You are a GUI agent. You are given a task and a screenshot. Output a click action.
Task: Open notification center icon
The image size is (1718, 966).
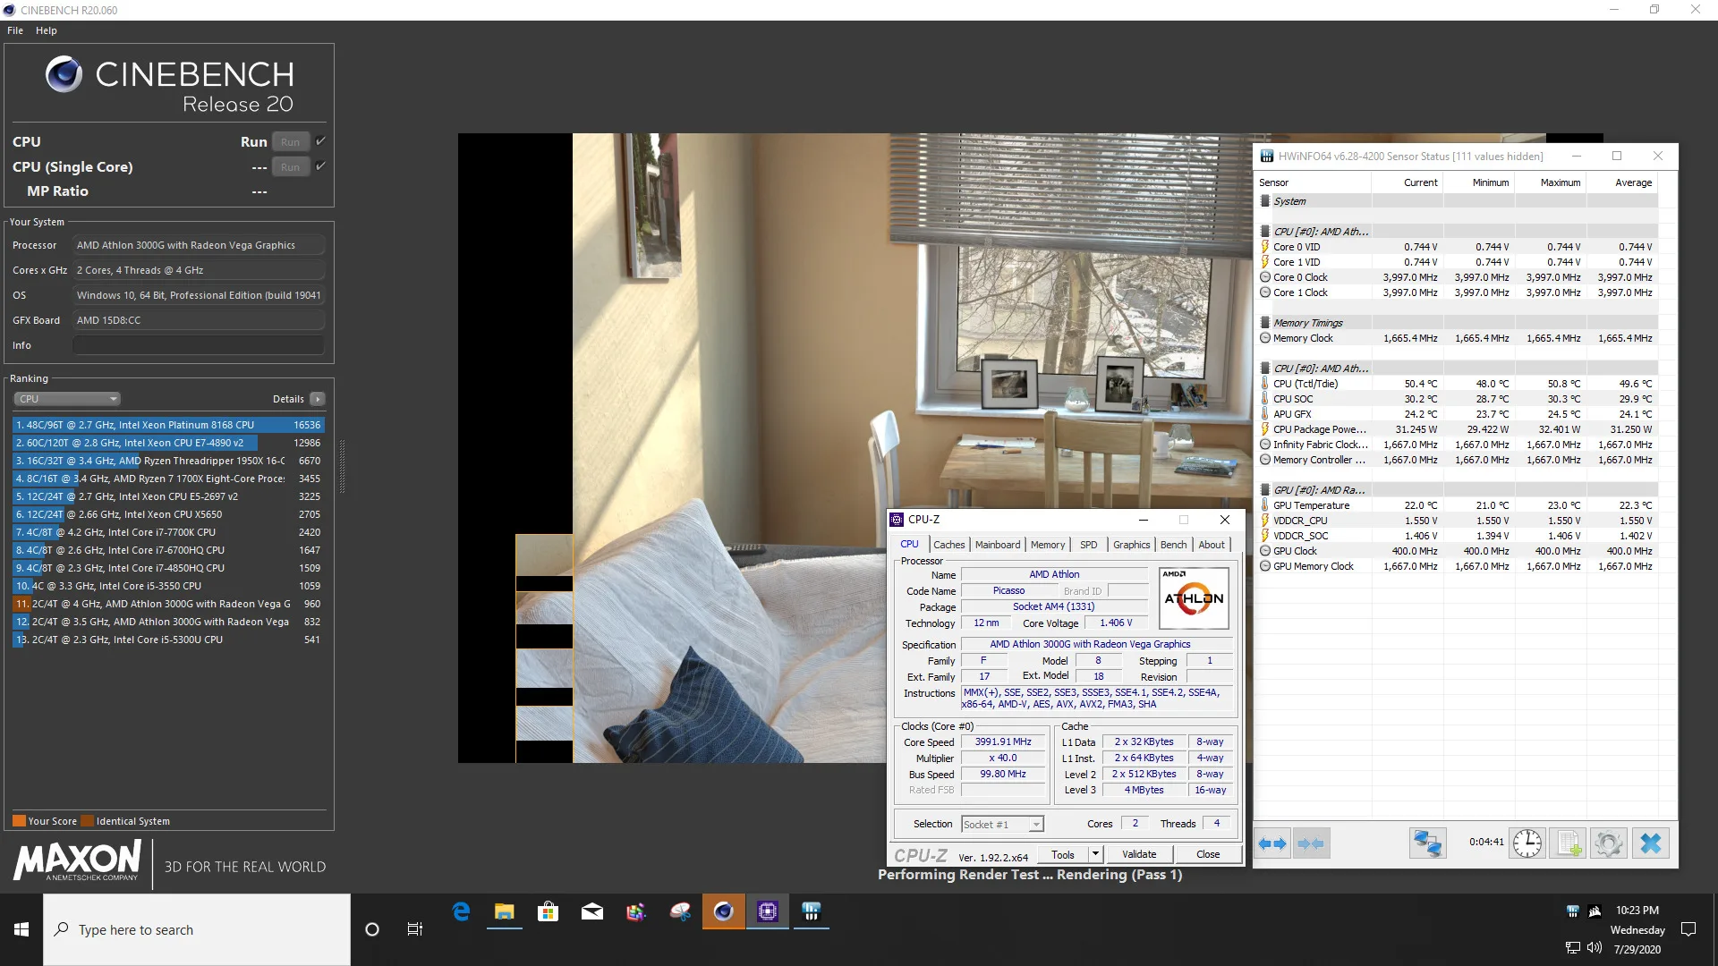[1688, 929]
